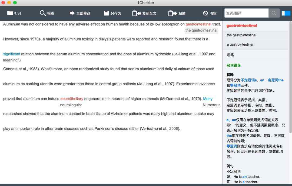
Task: Apply inline suggestion 'the gastrointestinal'
Action: pos(201,30)
